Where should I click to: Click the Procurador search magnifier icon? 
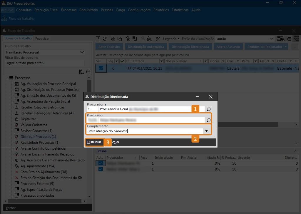[209, 120]
